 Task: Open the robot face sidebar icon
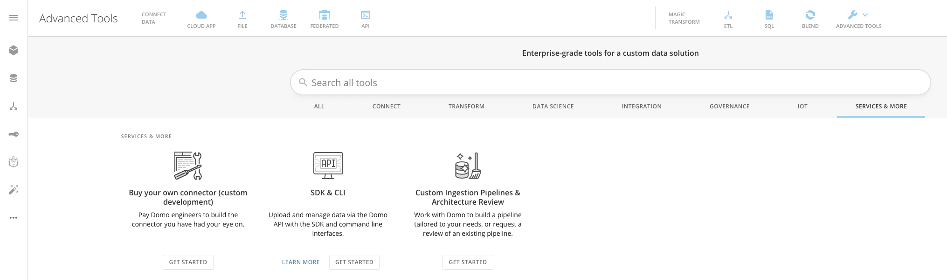tap(14, 162)
